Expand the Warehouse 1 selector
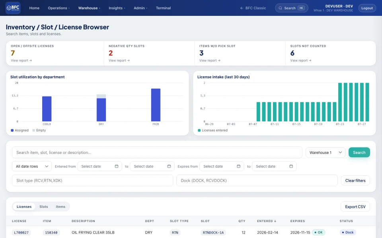Image resolution: width=382 pixels, height=238 pixels. 325,152
